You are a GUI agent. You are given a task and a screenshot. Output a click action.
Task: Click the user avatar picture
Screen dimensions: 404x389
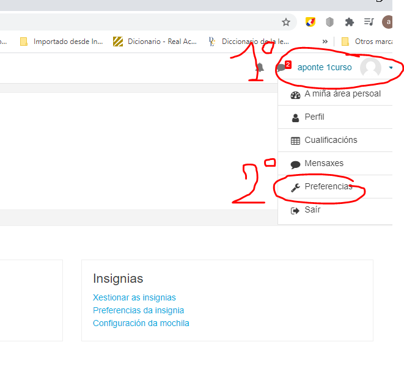pos(370,68)
